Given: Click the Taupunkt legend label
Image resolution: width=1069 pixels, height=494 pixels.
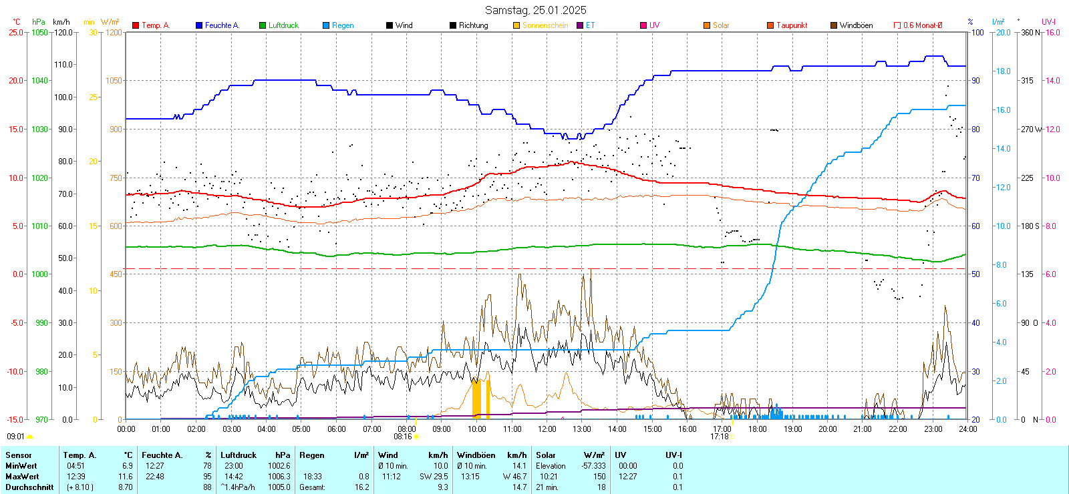Looking at the screenshot, I should [x=792, y=25].
